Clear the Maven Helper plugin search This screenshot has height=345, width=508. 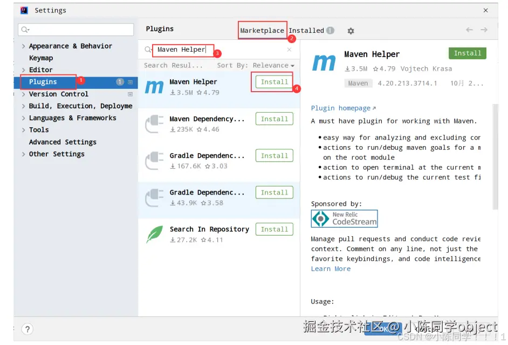tap(289, 50)
